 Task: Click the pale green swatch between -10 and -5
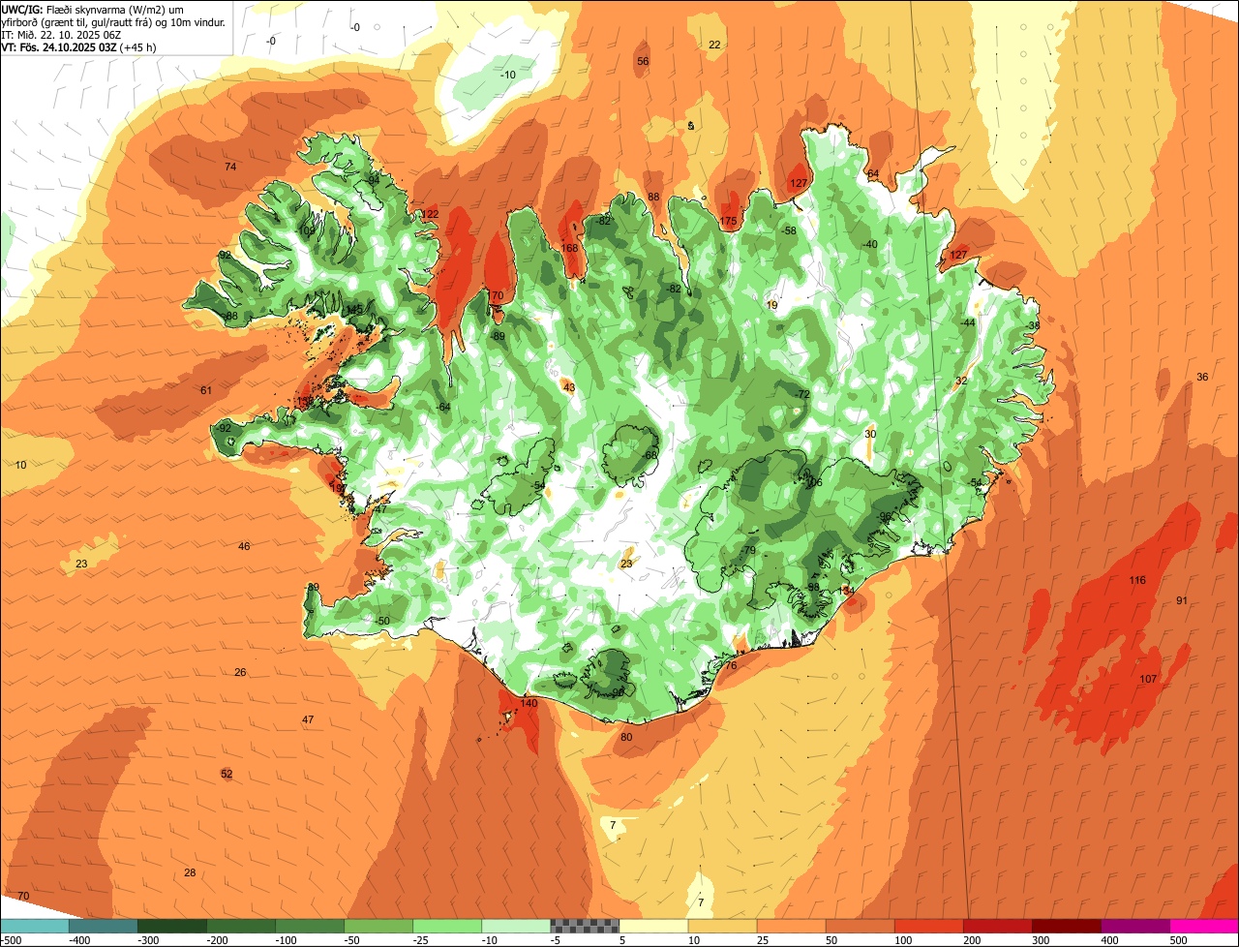[515, 927]
